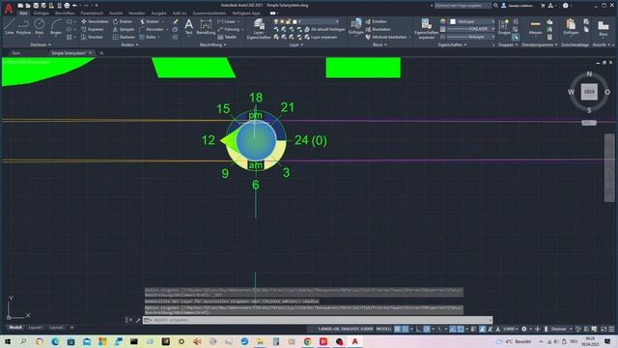Toggle annotation visibility in status bar

[483, 329]
